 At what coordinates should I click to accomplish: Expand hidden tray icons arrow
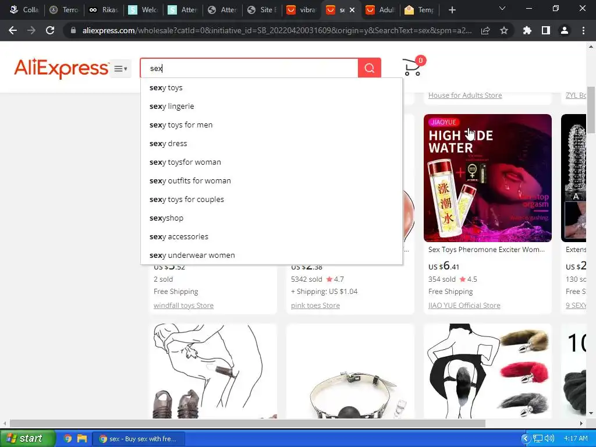tap(526, 439)
